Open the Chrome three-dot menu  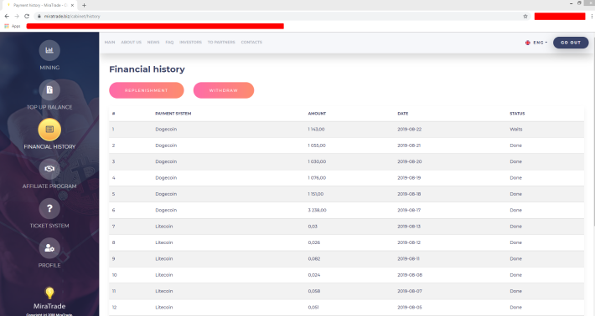click(x=592, y=16)
